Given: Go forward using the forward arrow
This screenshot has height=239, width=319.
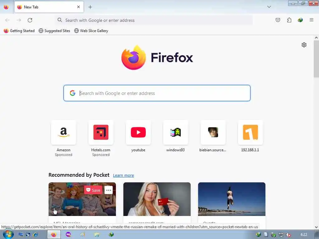Looking at the screenshot, I should tap(19, 20).
